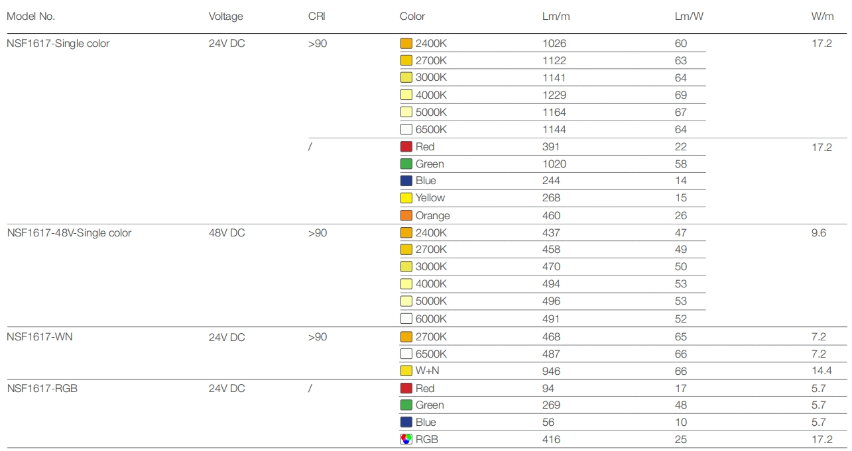Click the Lm/m value '416'

point(551,440)
